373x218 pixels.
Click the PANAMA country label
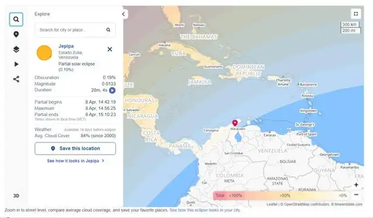coord(180,146)
